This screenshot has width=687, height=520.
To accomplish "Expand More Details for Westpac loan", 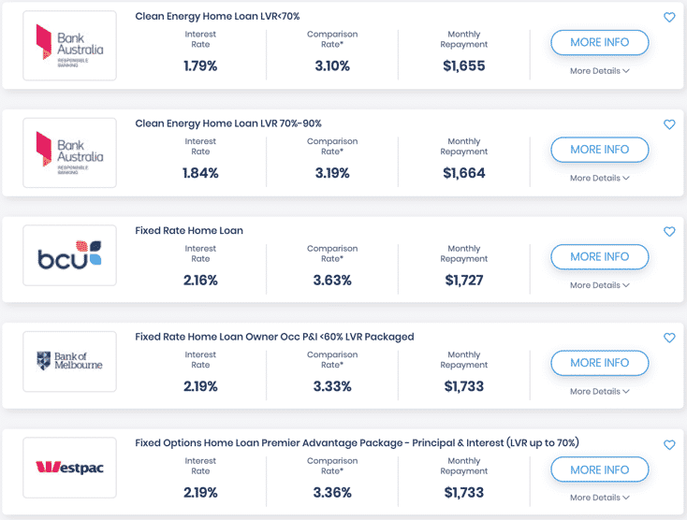I will coord(599,498).
